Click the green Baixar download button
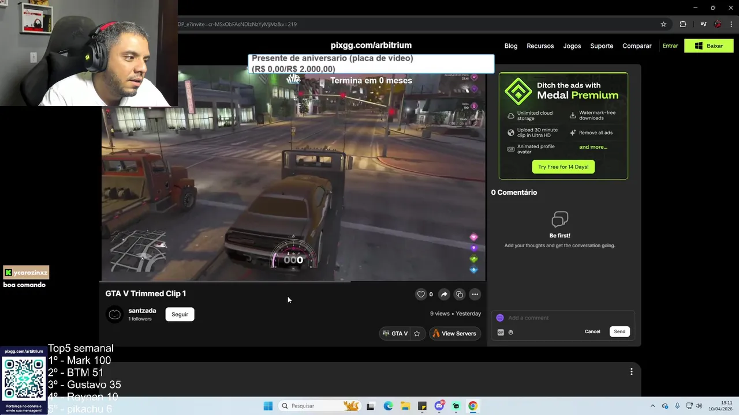This screenshot has width=739, height=415. (x=708, y=46)
